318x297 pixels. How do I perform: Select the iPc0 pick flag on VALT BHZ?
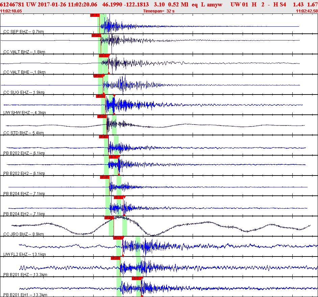[x=96, y=35]
